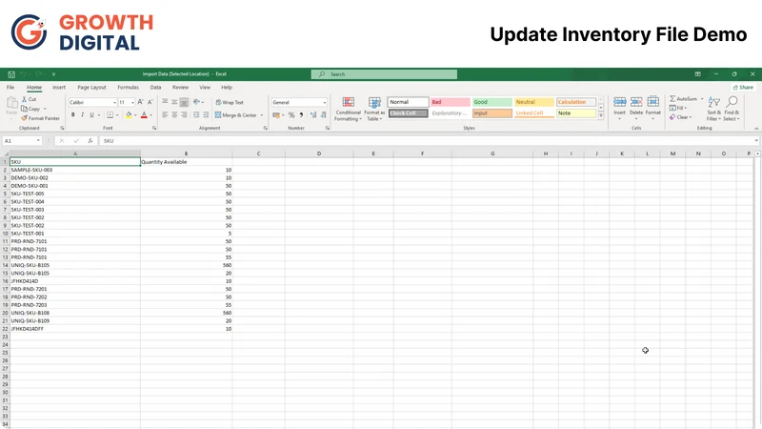
Task: Save the workbook from the quick access toolbar
Action: coord(11,74)
